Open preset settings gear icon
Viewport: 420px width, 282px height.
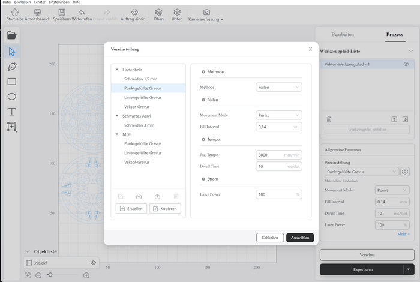[405, 172]
